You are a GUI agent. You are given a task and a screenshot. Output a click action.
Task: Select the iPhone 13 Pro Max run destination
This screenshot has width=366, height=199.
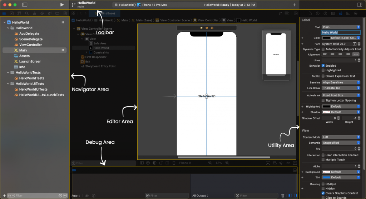(152, 5)
